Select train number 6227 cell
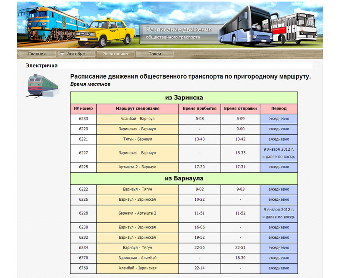Screen dimensions: 345x278 coord(83,153)
